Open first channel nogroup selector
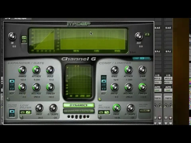 click(x=158, y=98)
